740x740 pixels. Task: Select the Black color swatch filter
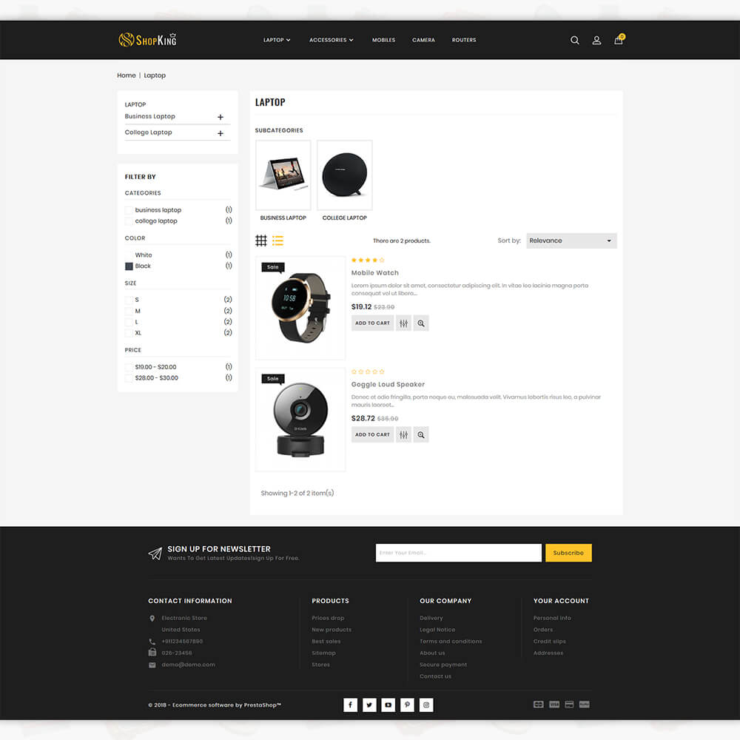pos(129,266)
